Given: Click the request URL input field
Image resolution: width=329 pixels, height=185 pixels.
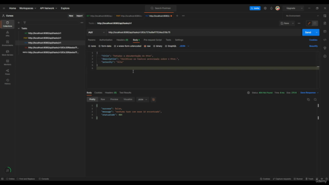Looking at the screenshot, I should coord(204,32).
